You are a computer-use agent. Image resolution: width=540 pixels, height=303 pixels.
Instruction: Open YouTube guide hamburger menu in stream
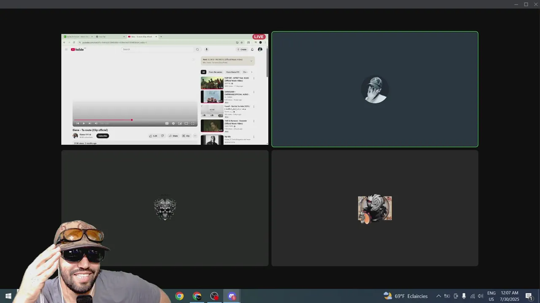point(66,49)
